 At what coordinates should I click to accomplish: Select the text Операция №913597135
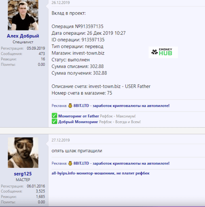(78, 26)
